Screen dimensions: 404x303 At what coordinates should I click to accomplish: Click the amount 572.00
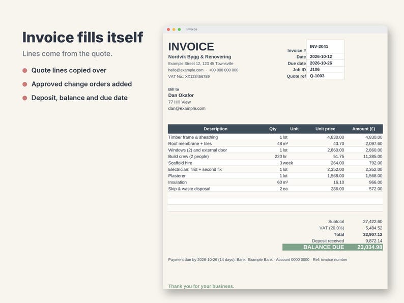click(x=376, y=189)
